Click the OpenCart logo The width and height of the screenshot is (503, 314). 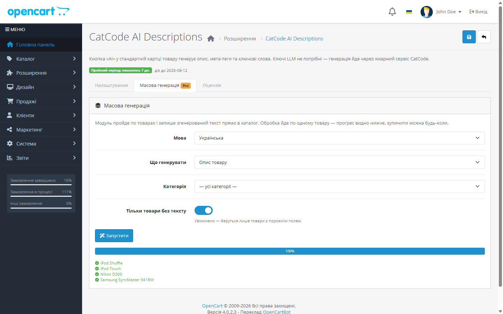point(38,12)
